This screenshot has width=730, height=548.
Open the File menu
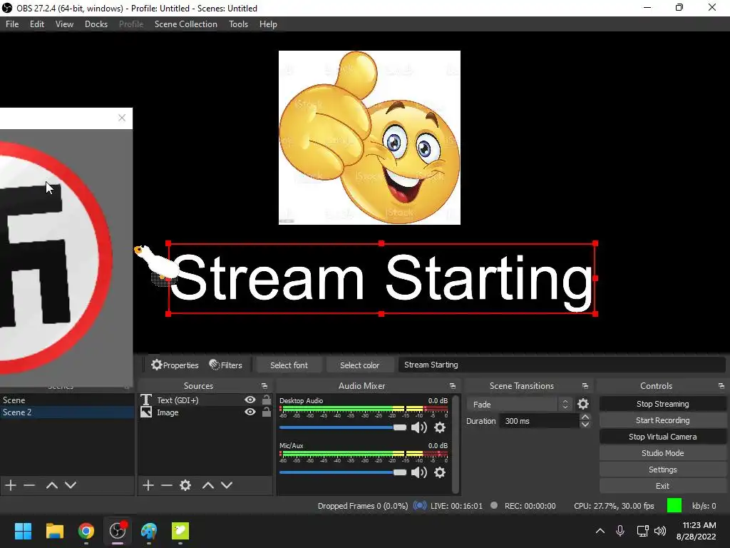point(12,24)
